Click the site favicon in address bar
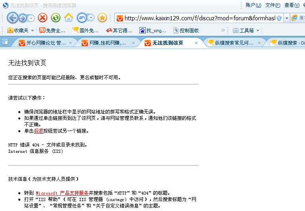The height and width of the screenshot is (211, 305). (119, 18)
